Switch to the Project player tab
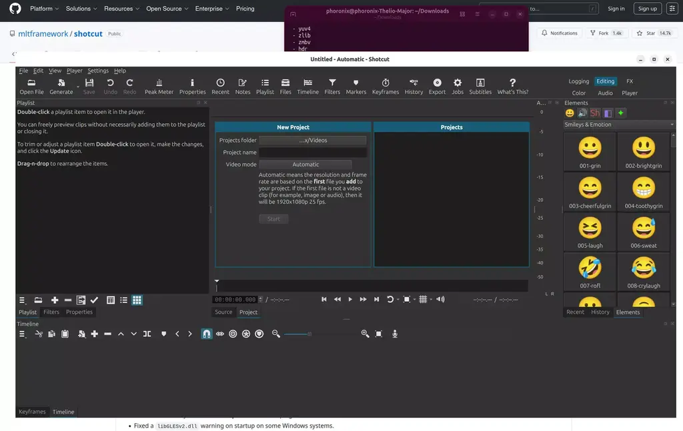The height and width of the screenshot is (431, 683). (x=248, y=312)
